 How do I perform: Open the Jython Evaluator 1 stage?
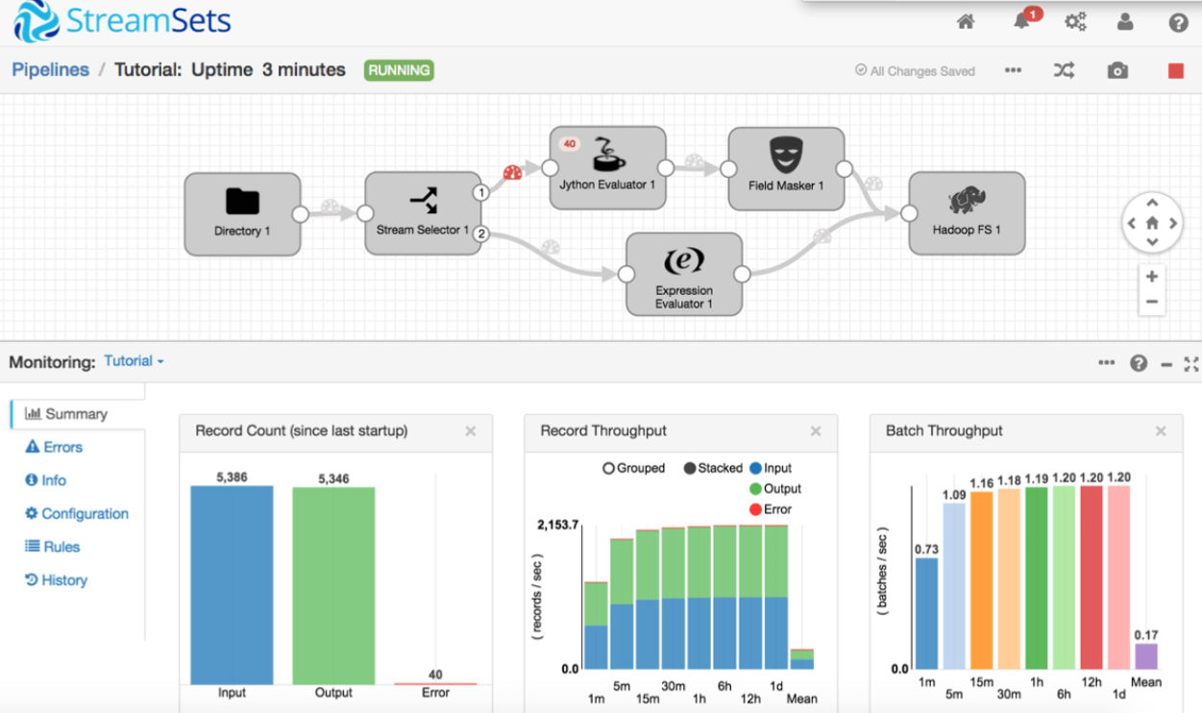(606, 165)
